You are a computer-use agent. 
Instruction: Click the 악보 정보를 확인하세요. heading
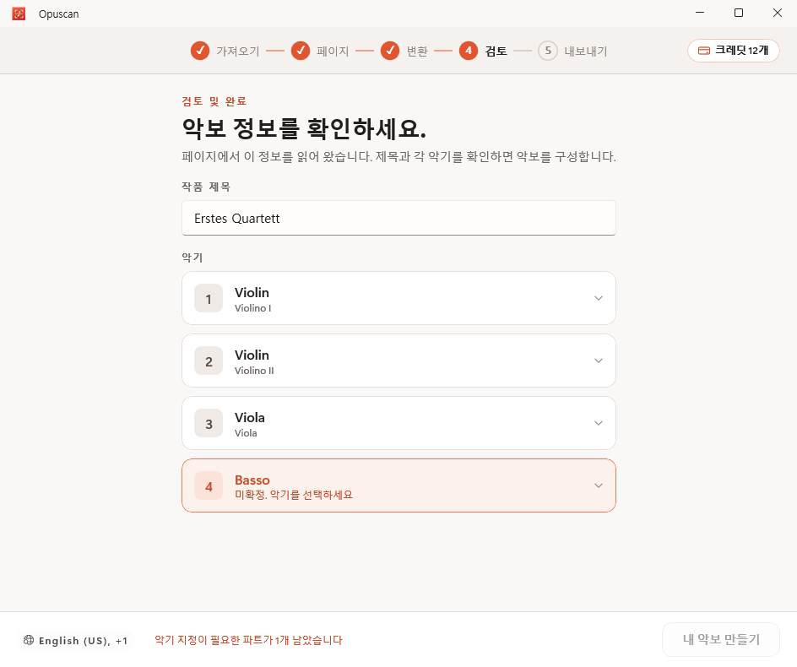click(x=304, y=128)
